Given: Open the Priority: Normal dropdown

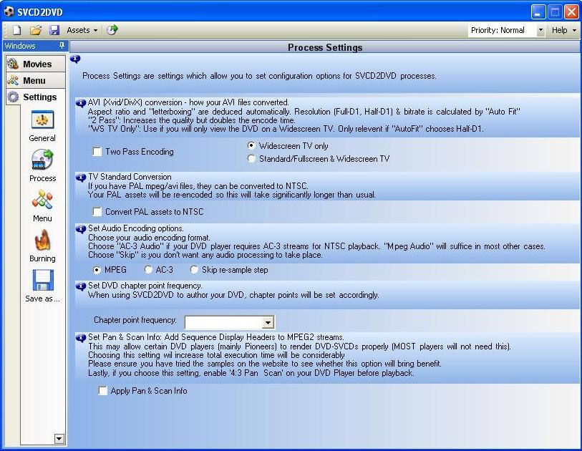Looking at the screenshot, I should [x=540, y=30].
